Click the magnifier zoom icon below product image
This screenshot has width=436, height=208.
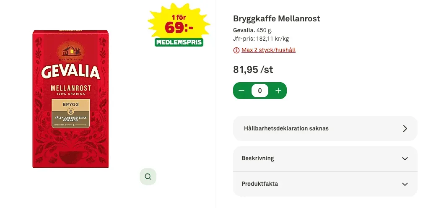point(148,177)
